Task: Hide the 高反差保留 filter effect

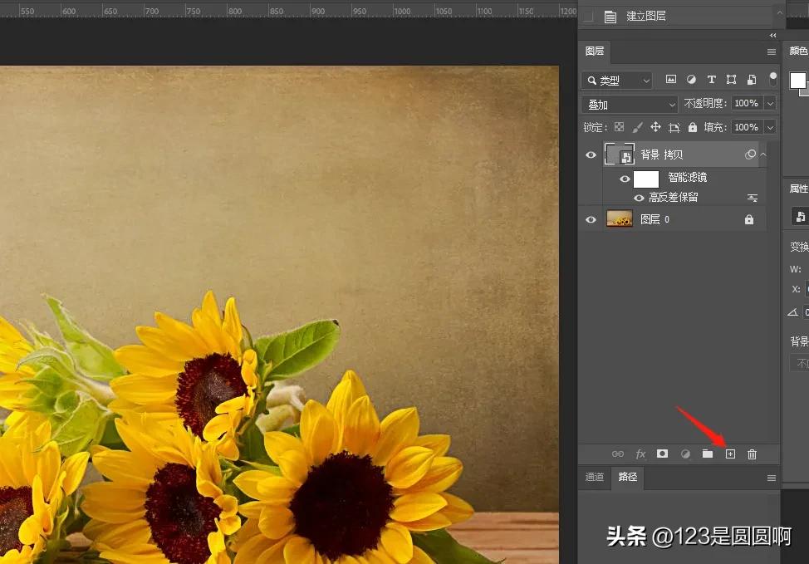Action: (x=638, y=197)
